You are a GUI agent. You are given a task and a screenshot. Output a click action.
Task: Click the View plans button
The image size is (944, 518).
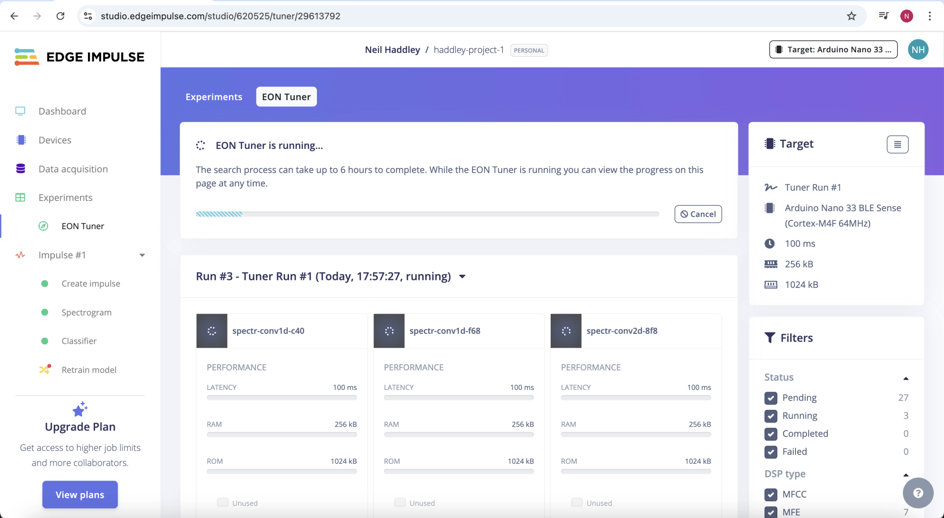coord(80,495)
